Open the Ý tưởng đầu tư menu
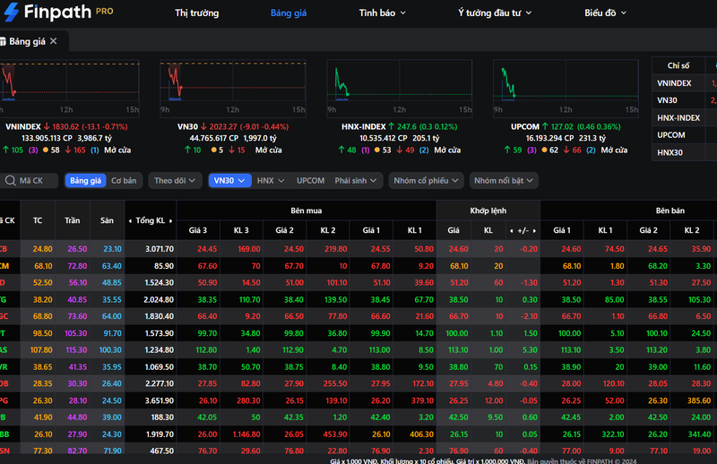 coord(495,13)
